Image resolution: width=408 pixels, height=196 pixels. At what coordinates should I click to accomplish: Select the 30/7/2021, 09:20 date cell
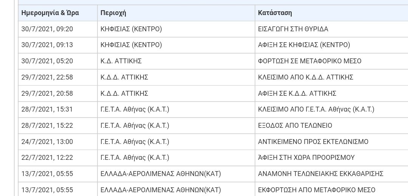(x=58, y=29)
